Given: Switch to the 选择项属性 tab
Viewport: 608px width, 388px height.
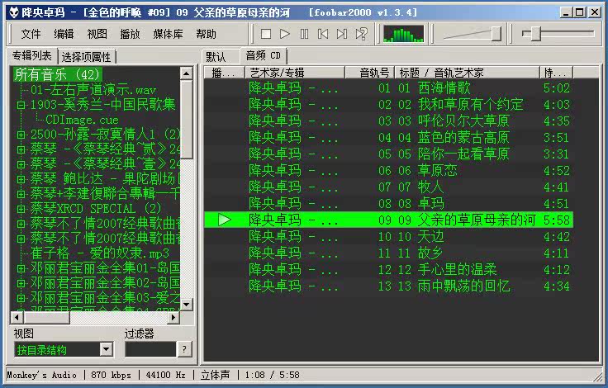Looking at the screenshot, I should tap(86, 57).
